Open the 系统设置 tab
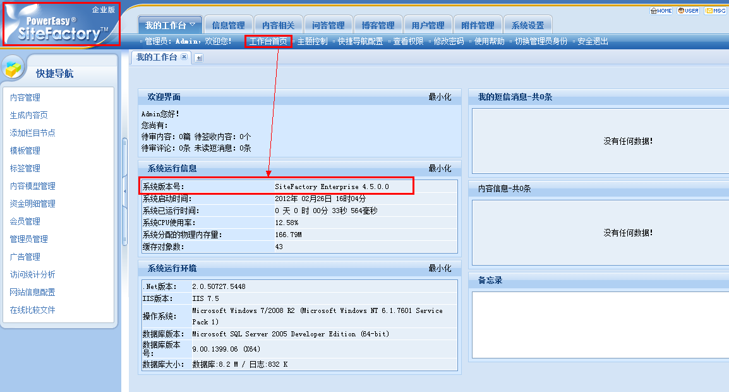 click(527, 25)
